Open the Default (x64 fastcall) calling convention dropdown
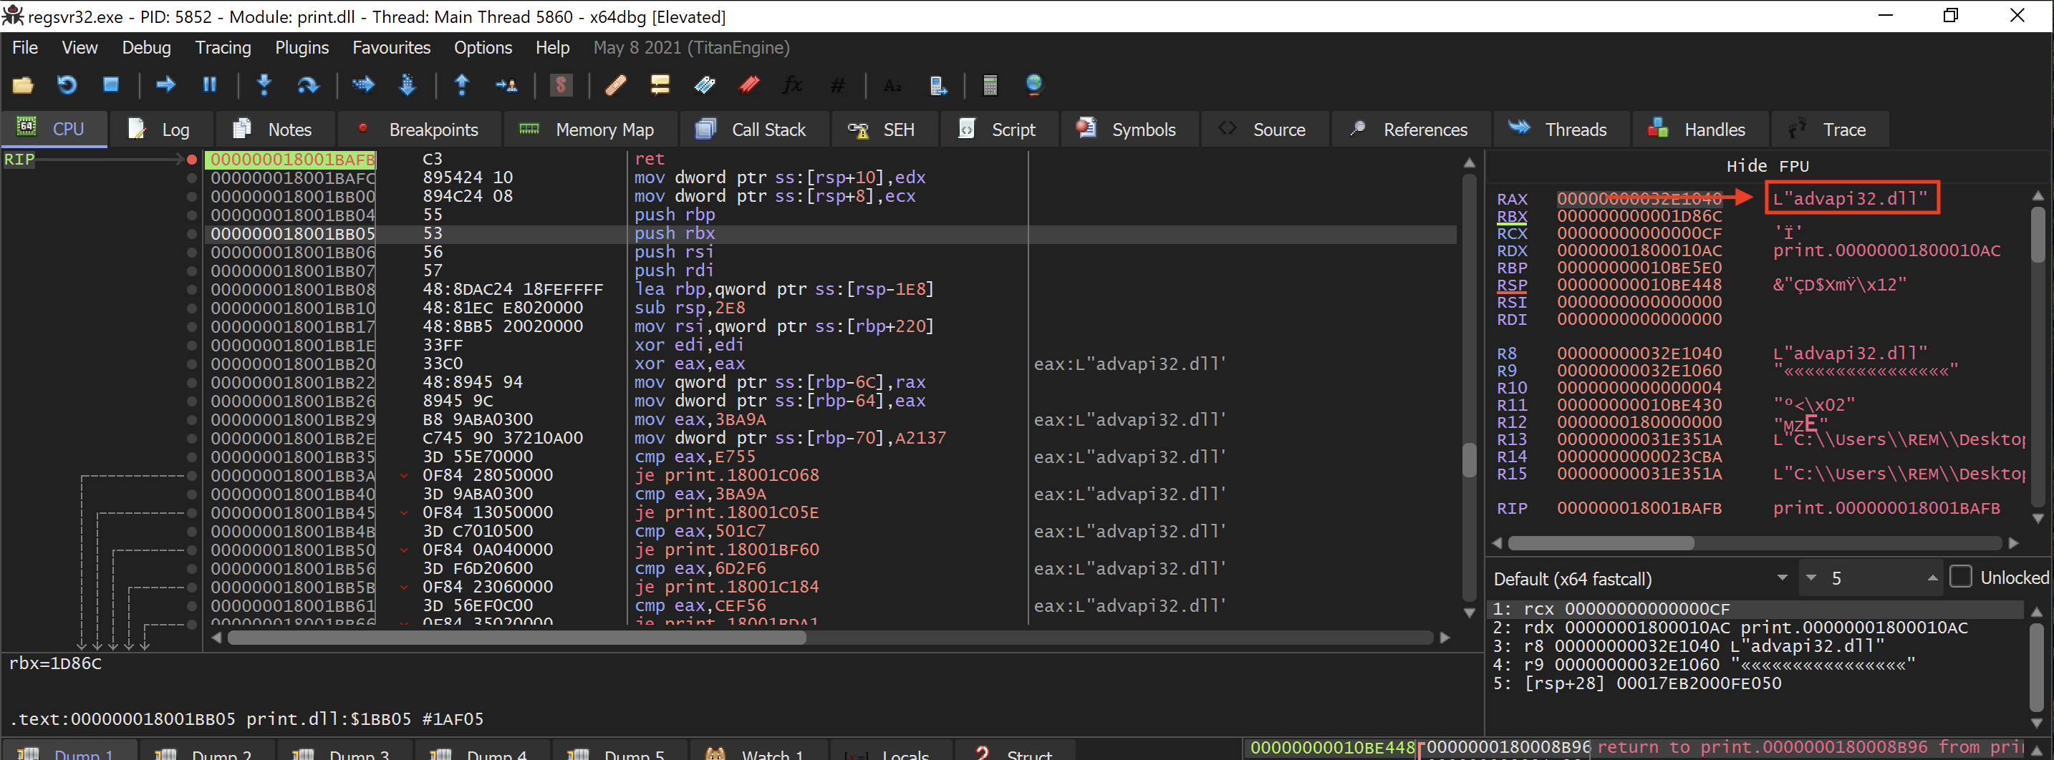The width and height of the screenshot is (2054, 760). [x=1641, y=578]
